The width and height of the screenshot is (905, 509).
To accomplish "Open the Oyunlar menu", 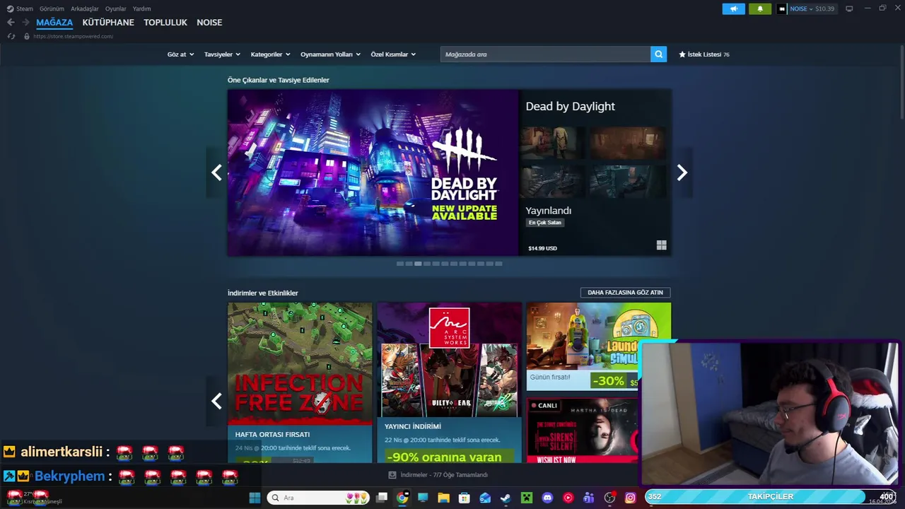I will pyautogui.click(x=116, y=8).
